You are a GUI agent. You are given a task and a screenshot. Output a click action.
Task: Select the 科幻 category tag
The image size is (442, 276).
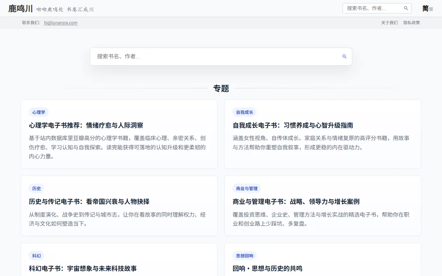pyautogui.click(x=36, y=256)
